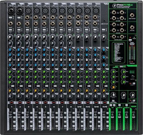Click channel 4's green MON 2 send knob

(36, 77)
